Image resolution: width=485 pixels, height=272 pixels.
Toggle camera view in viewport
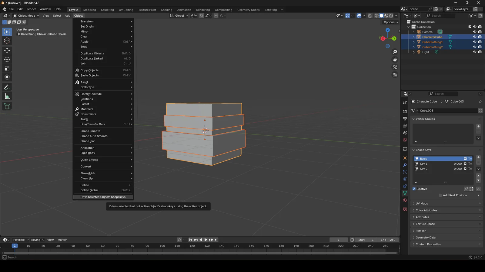(x=395, y=67)
